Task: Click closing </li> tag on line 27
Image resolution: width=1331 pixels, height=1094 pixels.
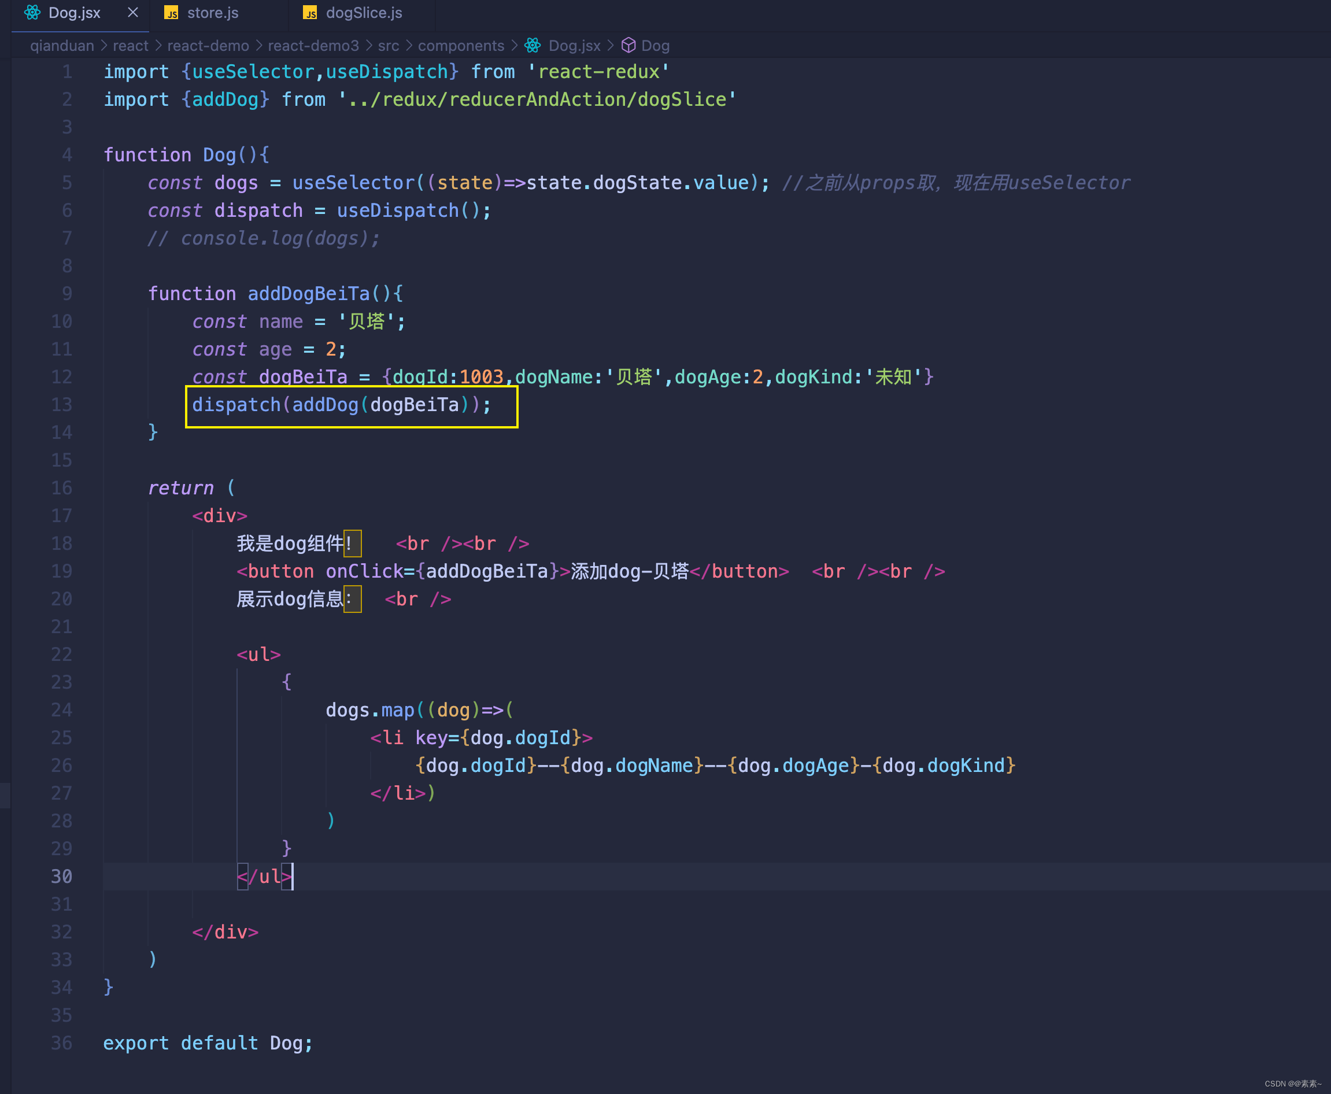Action: click(398, 793)
